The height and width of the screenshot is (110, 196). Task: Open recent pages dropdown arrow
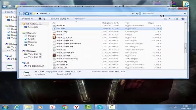click(x=31, y=13)
